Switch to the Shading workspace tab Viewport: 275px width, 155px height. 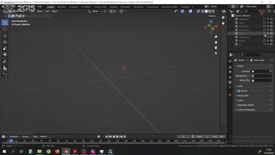point(113,7)
